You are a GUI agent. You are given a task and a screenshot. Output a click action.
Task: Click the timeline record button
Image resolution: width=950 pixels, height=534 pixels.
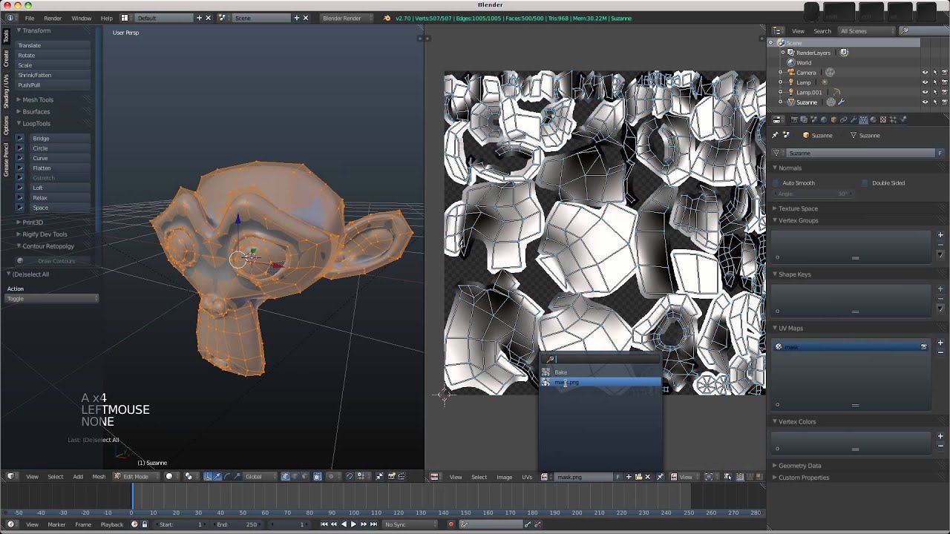pos(451,524)
